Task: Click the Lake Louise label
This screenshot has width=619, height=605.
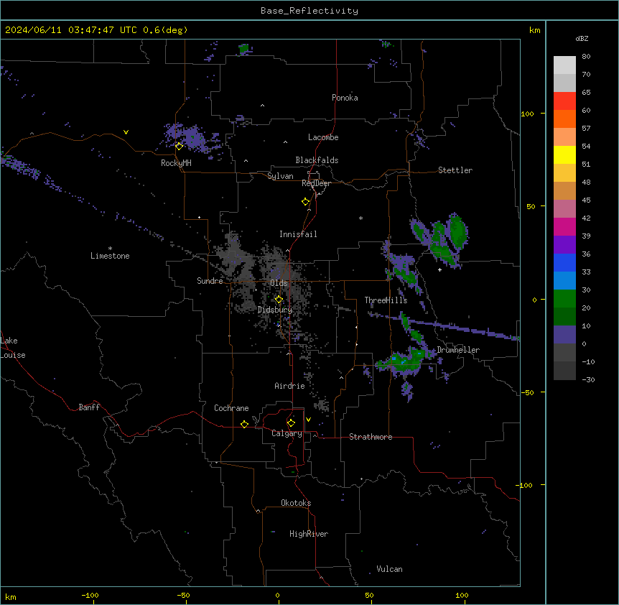Action: (x=13, y=348)
